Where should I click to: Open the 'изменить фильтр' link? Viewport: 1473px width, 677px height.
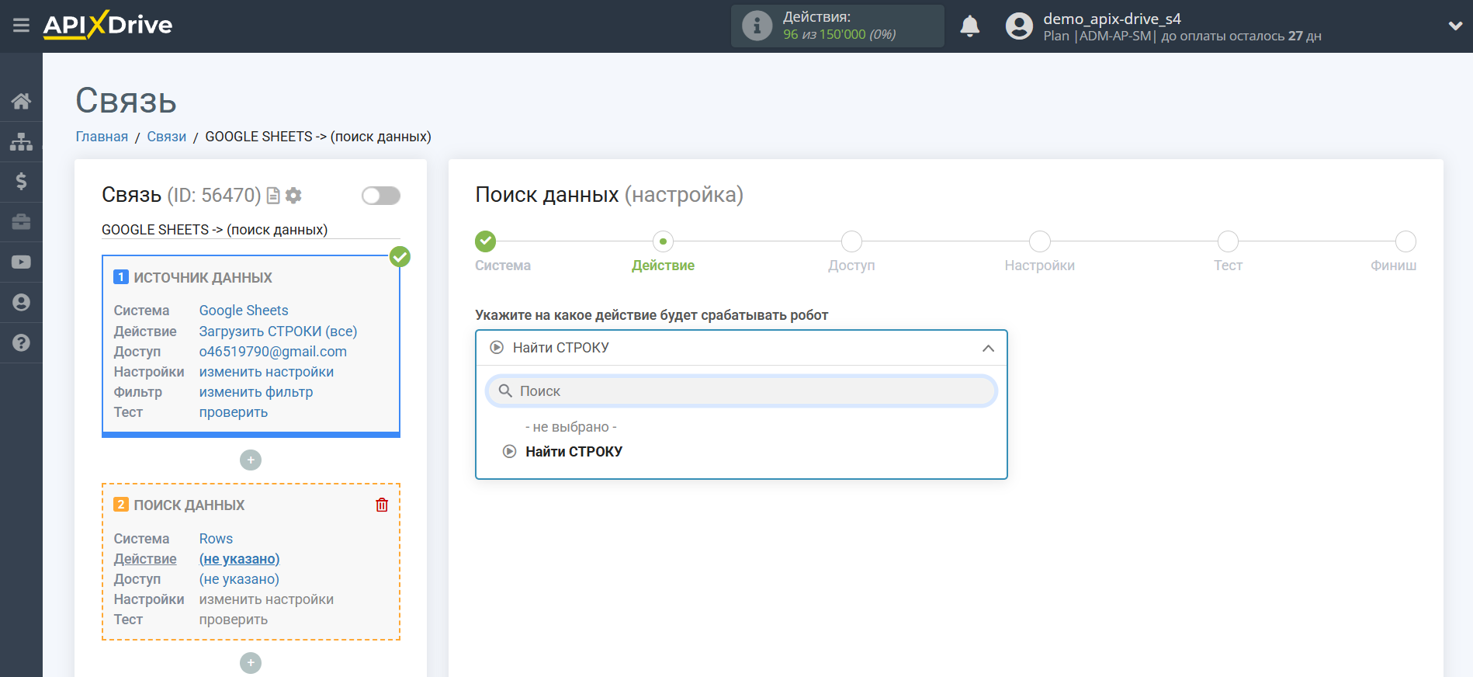[x=255, y=392]
